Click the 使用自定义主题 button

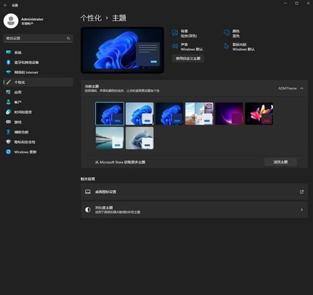pos(188,58)
